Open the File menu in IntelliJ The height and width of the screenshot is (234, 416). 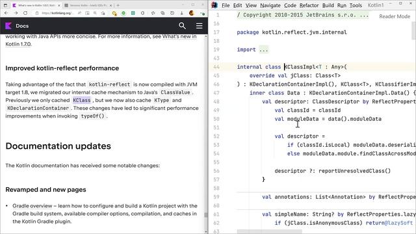click(x=226, y=5)
